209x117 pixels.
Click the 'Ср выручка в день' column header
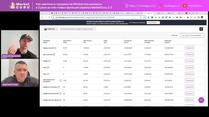pos(128,42)
